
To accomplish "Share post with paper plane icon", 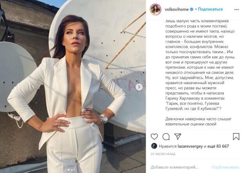I will pos(178,137).
